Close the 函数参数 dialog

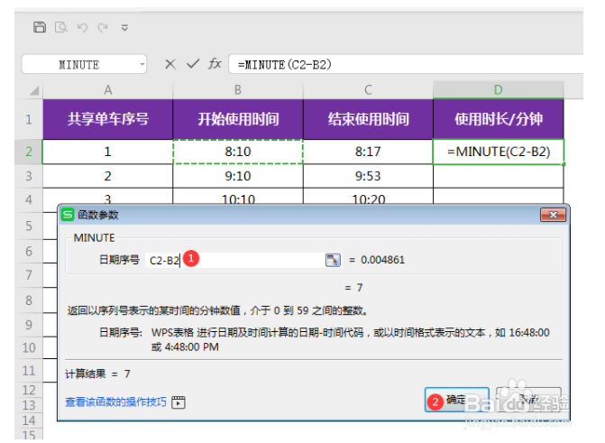point(553,215)
